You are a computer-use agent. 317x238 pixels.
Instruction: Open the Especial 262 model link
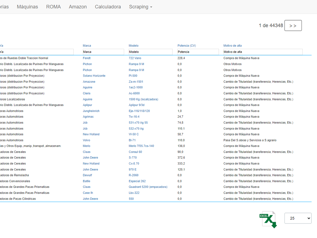point(137,181)
